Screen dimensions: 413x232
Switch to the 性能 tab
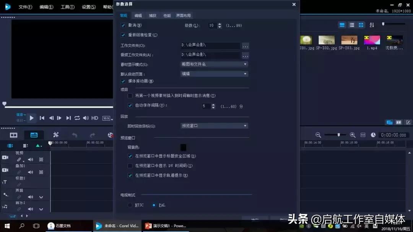(x=167, y=16)
